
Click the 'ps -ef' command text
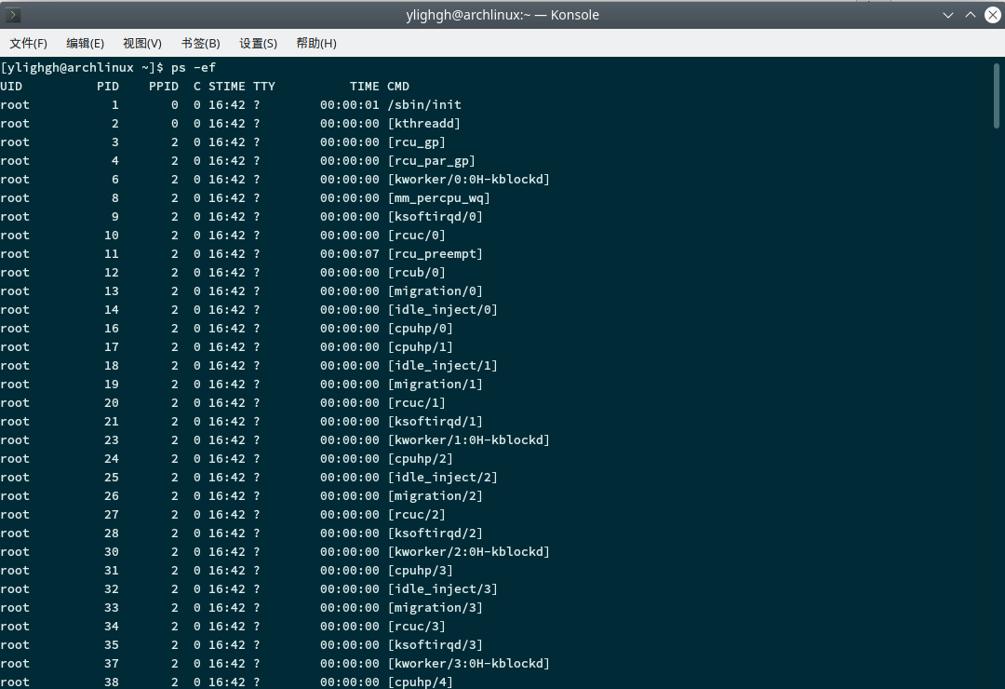click(201, 67)
